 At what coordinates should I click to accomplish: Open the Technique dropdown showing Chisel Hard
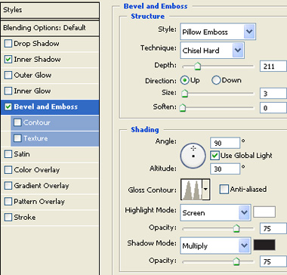coord(212,50)
